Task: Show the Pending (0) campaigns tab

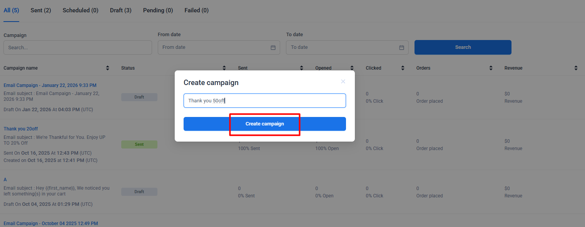Action: [x=158, y=10]
